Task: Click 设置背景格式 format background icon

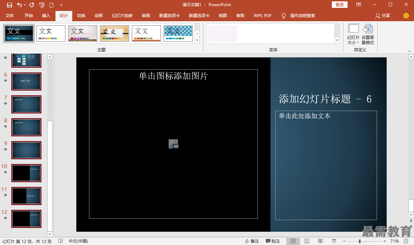Action: (368, 35)
